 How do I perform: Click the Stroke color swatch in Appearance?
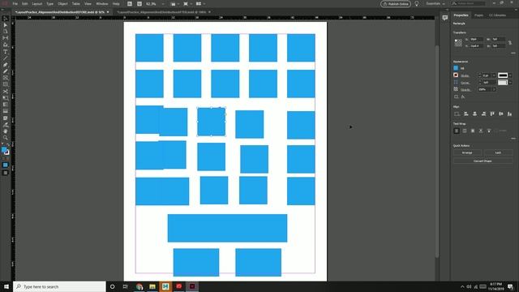[x=456, y=75]
